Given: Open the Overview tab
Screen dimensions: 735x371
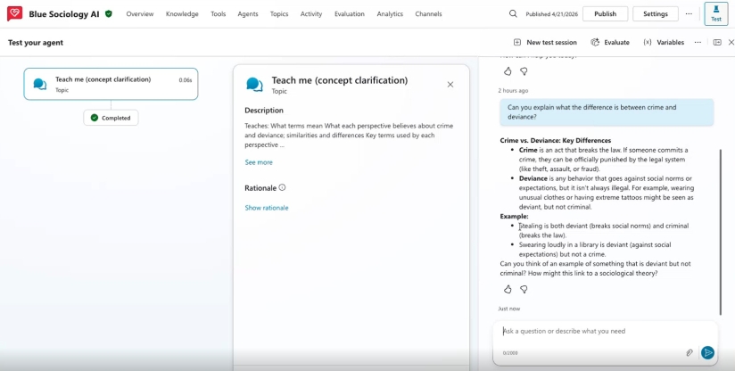Looking at the screenshot, I should [140, 14].
